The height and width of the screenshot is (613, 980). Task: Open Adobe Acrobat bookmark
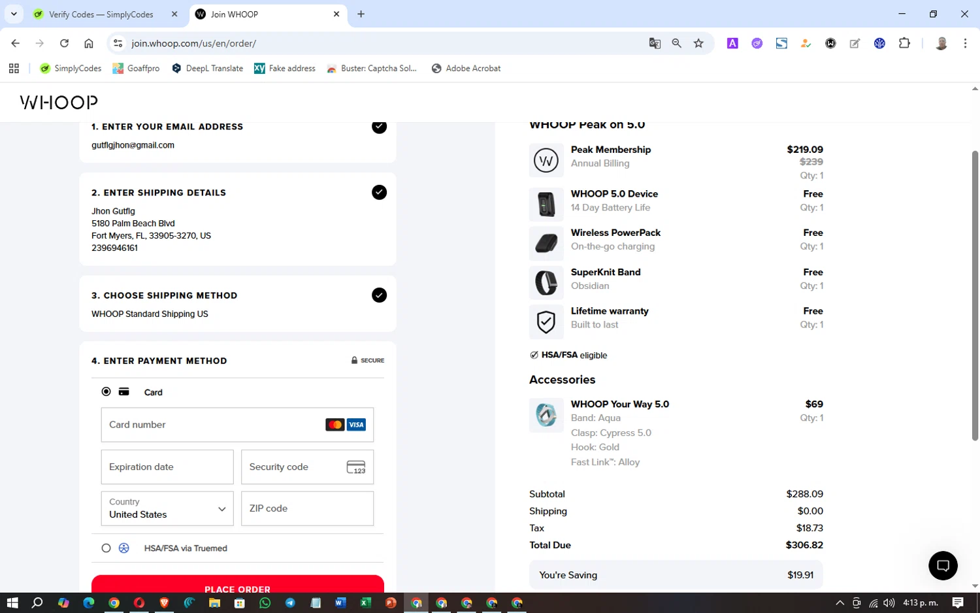[466, 68]
